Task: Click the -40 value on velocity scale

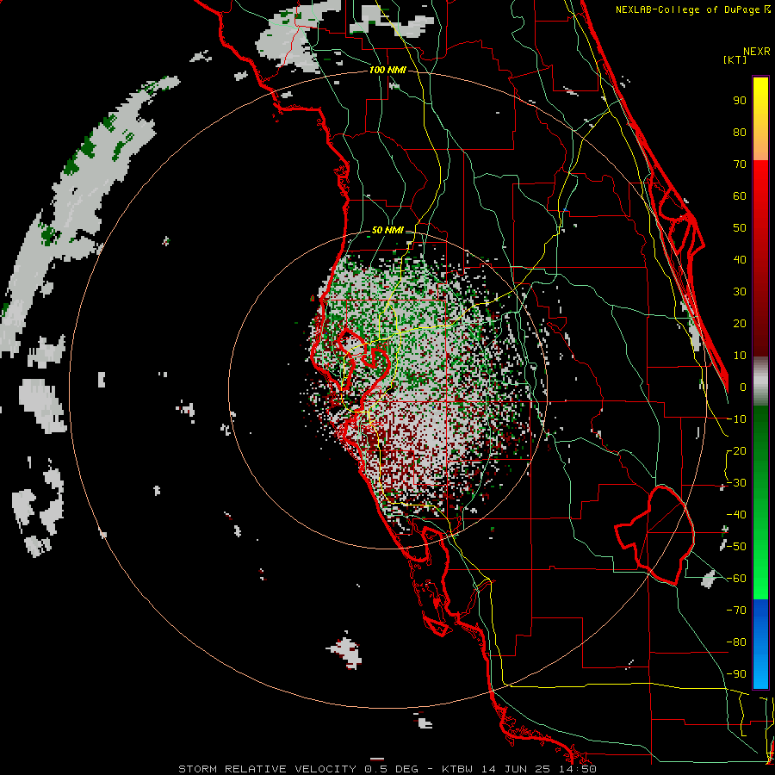Action: pyautogui.click(x=736, y=515)
